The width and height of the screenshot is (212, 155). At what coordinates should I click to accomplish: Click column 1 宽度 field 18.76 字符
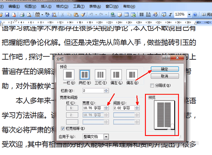pyautogui.click(x=93, y=108)
